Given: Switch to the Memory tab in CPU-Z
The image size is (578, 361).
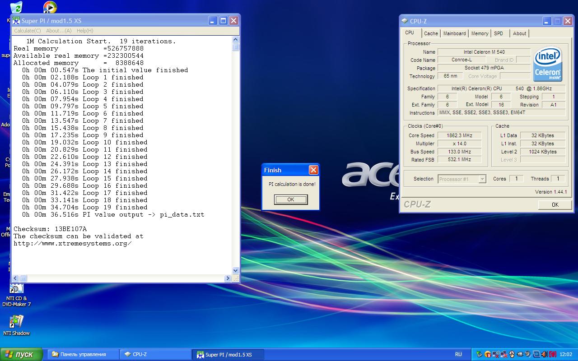Looking at the screenshot, I should 480,33.
